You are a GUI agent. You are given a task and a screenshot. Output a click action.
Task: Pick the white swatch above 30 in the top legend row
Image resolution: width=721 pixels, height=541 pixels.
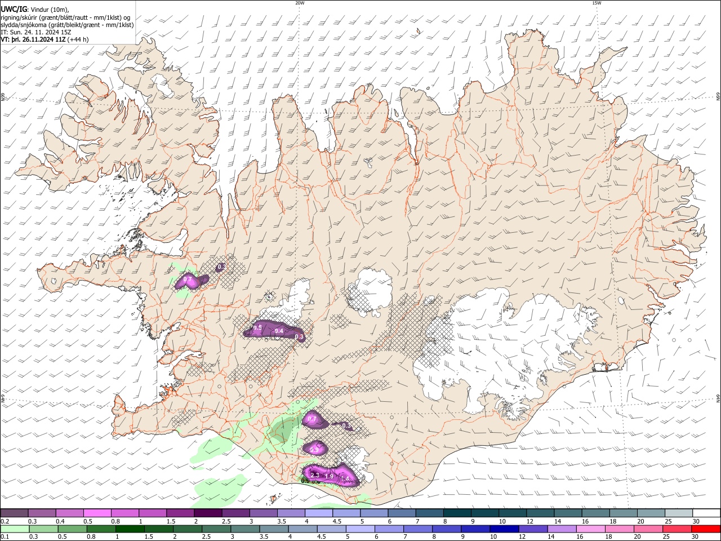(706, 513)
